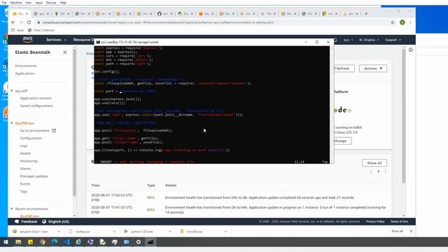Click the browser back arrow
This screenshot has width=448, height=252.
point(13,22)
